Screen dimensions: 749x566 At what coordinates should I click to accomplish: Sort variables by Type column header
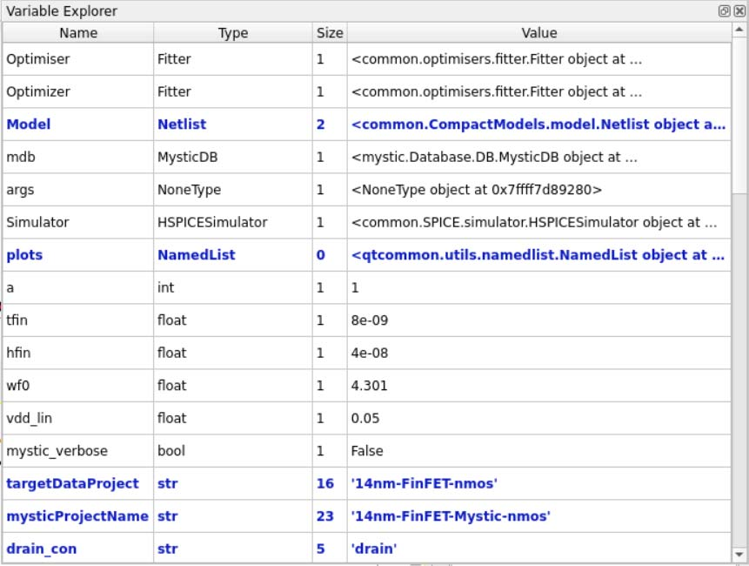tap(232, 33)
